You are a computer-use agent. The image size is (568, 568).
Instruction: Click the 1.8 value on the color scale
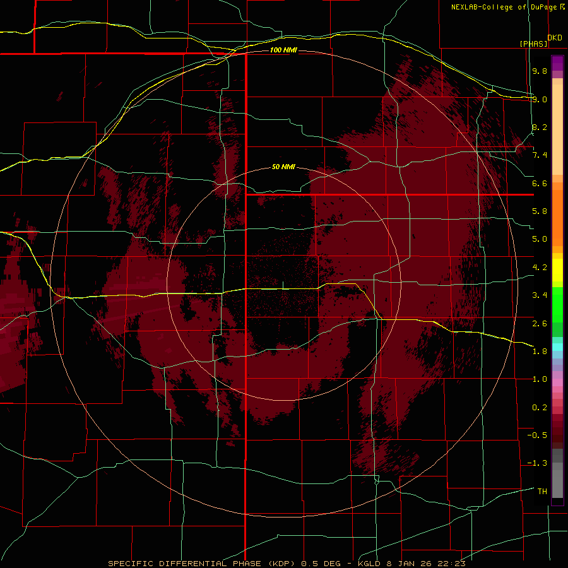(540, 352)
